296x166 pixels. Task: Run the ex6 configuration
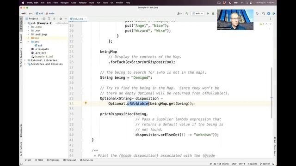pyautogui.click(x=208, y=13)
